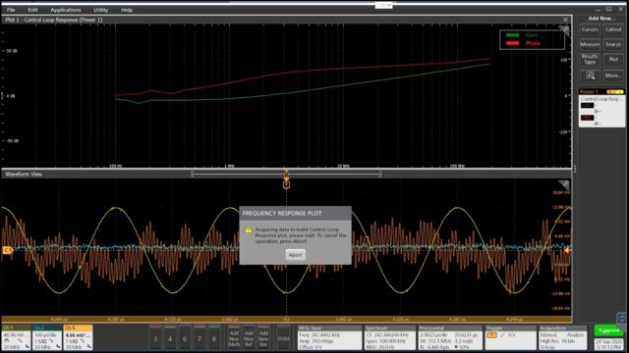Click the Ch 2 bandwidth link icon
This screenshot has width=629, height=353.
(x=58, y=346)
